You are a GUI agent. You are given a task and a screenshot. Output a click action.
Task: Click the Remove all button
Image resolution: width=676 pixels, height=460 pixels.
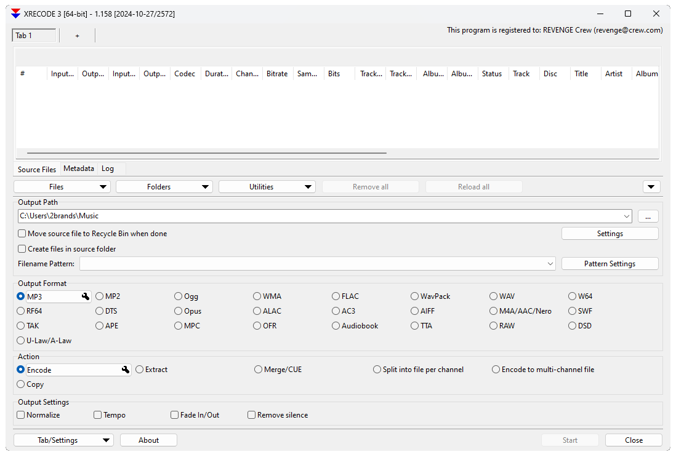371,187
